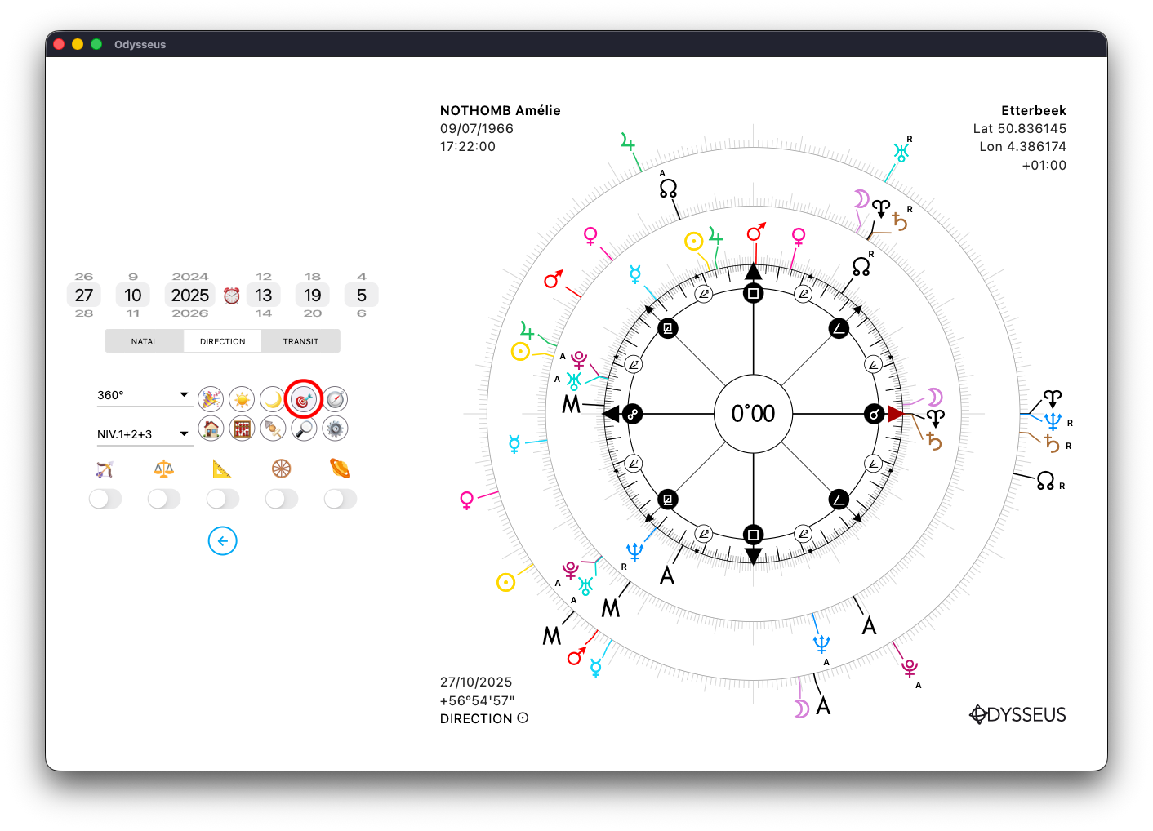Select the sun icon button
This screenshot has height=831, width=1153.
point(242,399)
